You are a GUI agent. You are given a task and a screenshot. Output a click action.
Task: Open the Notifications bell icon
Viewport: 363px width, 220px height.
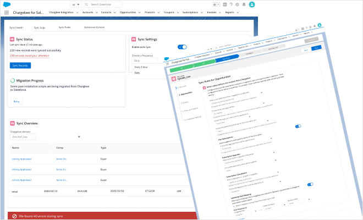point(244,4)
